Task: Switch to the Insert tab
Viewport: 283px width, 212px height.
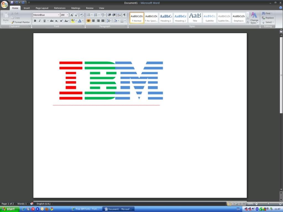Action: 27,8
